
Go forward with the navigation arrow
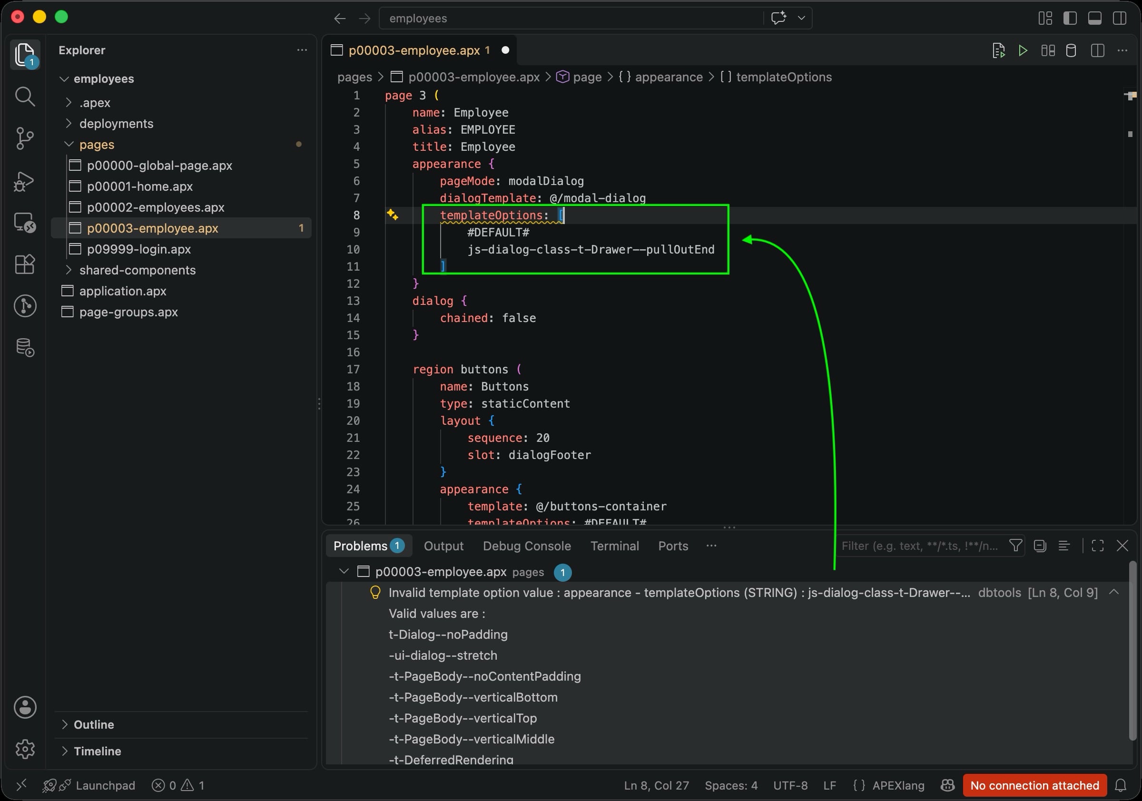click(364, 19)
